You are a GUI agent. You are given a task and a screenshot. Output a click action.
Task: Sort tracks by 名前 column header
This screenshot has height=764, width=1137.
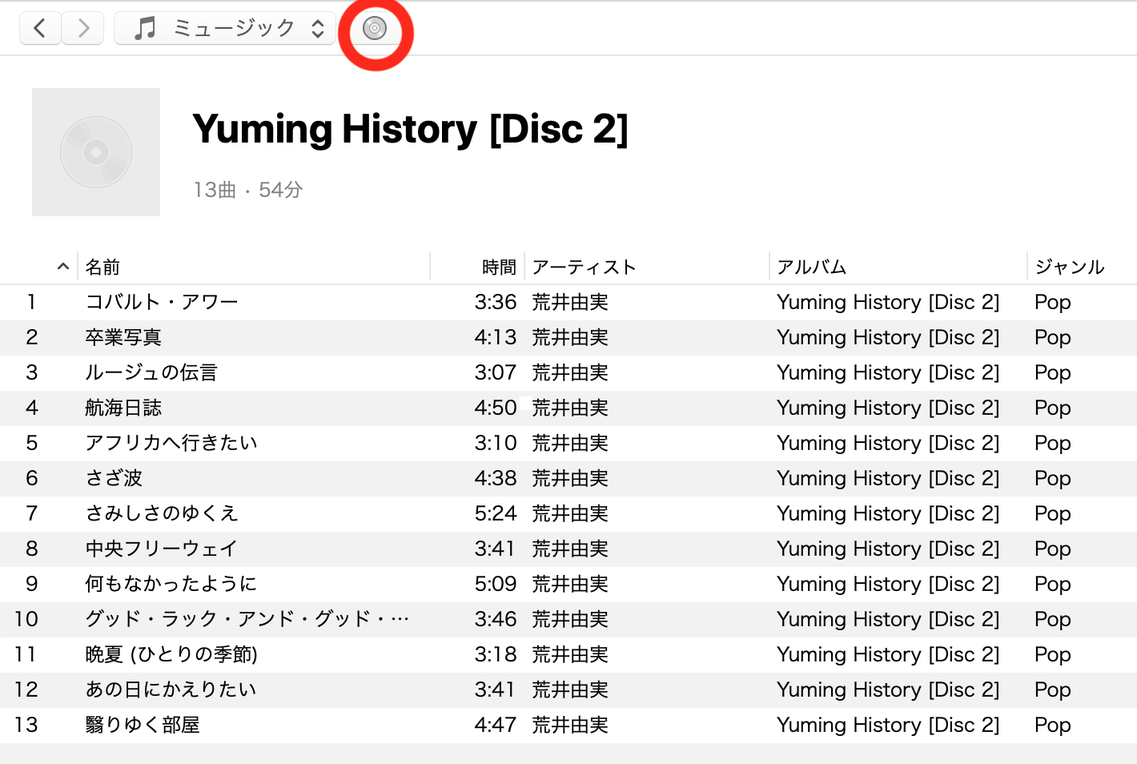[102, 267]
